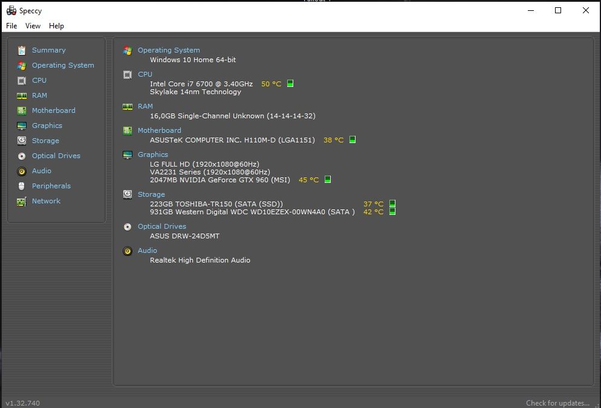The width and height of the screenshot is (601, 408).
Task: Switch to Motherboard section in sidebar
Action: tap(54, 110)
